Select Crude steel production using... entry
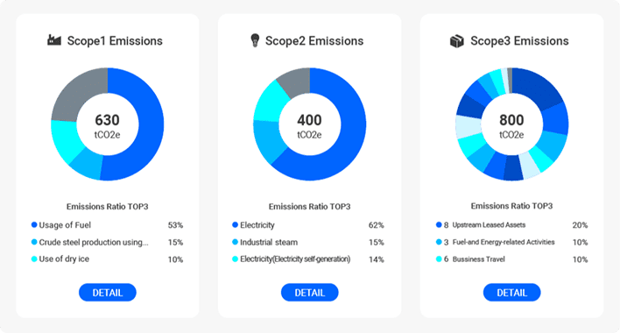Viewport: 620px width, 333px height. (x=107, y=242)
